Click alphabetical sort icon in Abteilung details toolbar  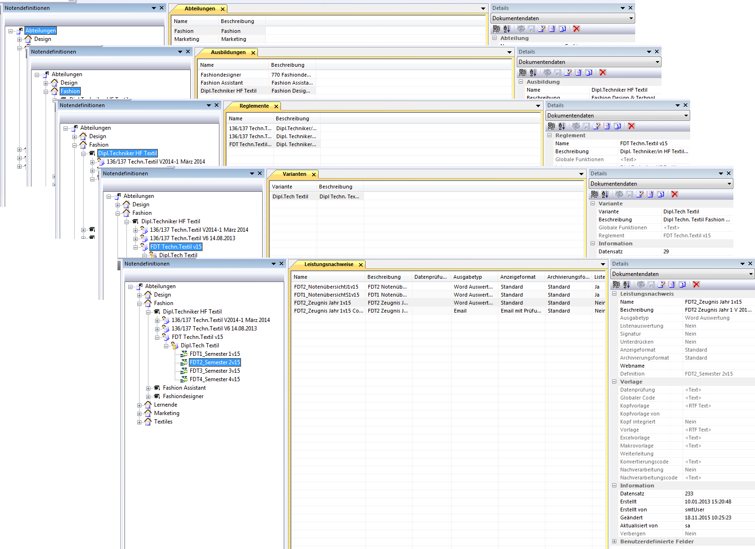point(507,29)
